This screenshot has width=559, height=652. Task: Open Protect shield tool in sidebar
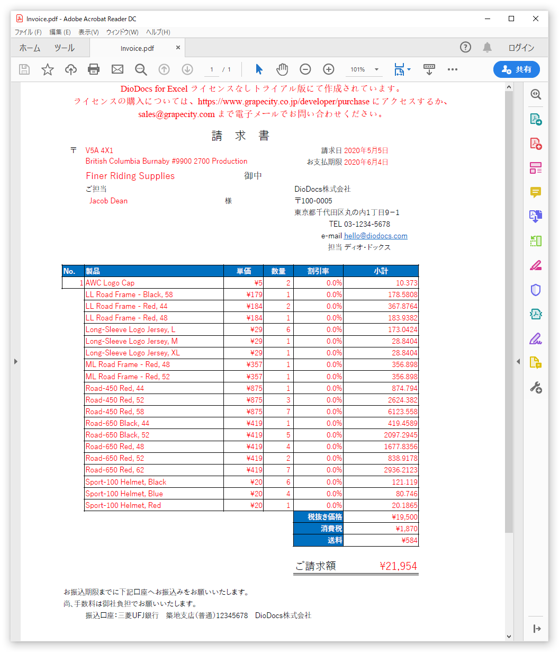click(536, 290)
